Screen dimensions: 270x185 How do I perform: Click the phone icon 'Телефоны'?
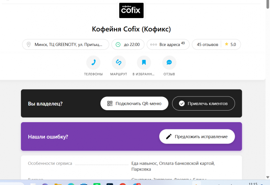pos(93,63)
